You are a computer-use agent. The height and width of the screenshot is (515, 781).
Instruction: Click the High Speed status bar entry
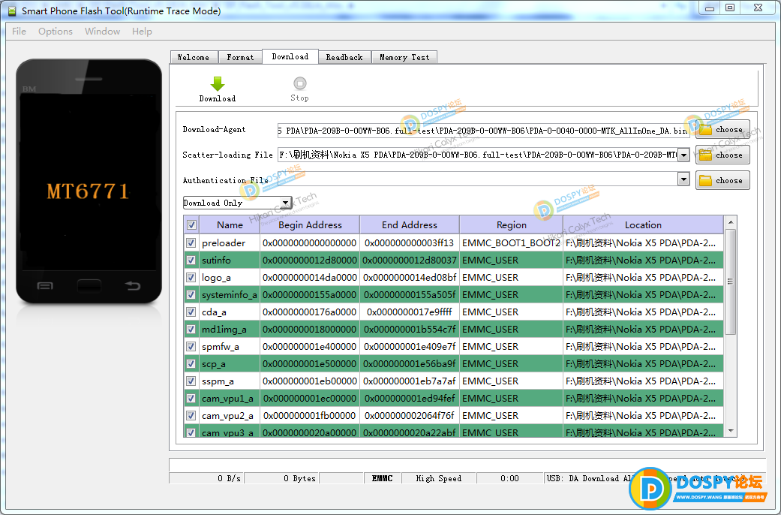coord(439,478)
